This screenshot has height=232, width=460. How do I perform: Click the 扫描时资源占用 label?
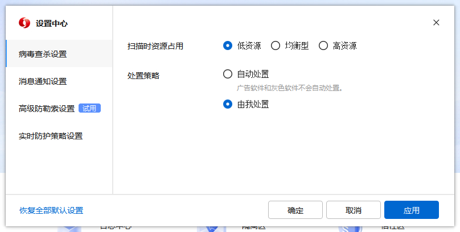(155, 46)
